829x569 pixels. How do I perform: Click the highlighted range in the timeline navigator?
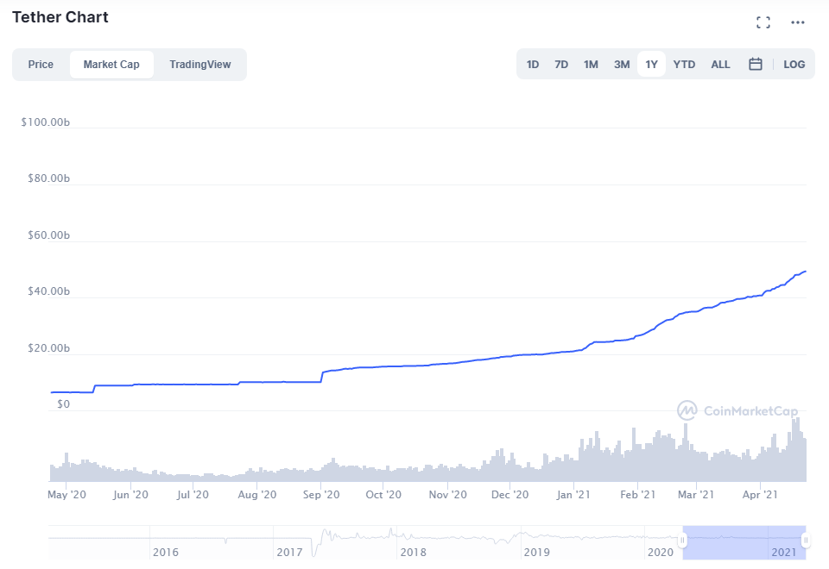(x=744, y=542)
